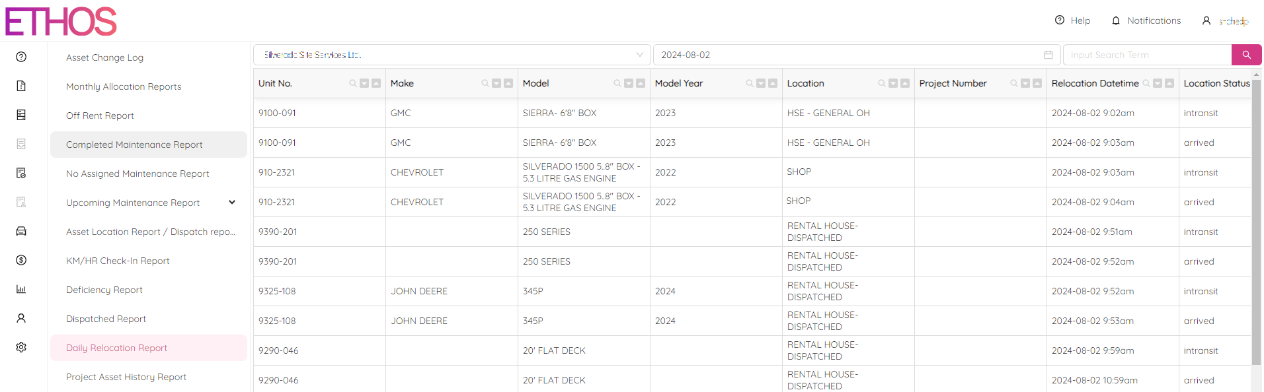Image resolution: width=1264 pixels, height=392 pixels.
Task: Click the car icon in left sidebar
Action: 21,231
